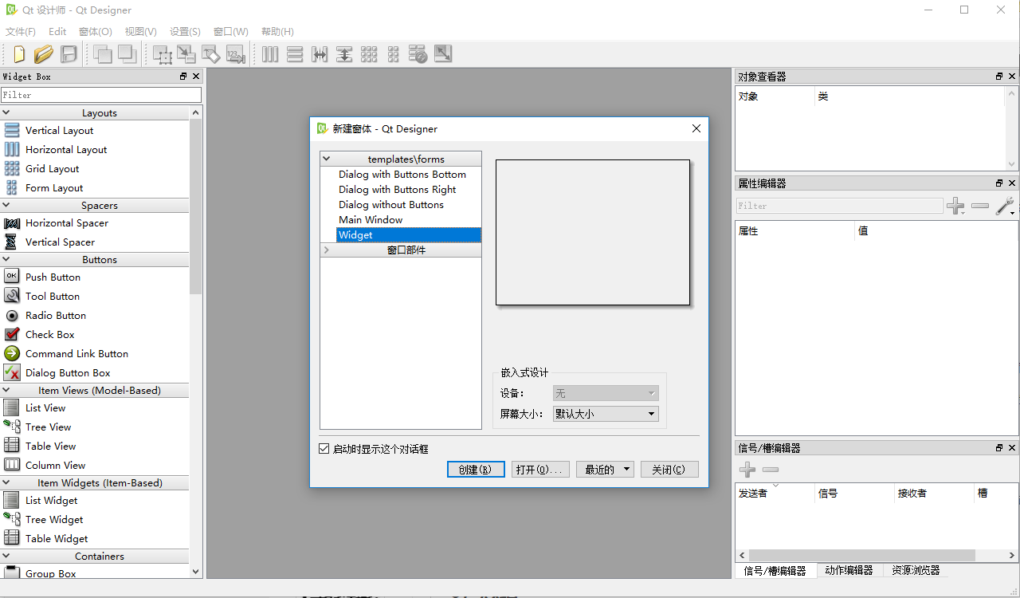This screenshot has width=1020, height=598.
Task: Select the Lay Out Horizontally toolbar icon
Action: 270,54
